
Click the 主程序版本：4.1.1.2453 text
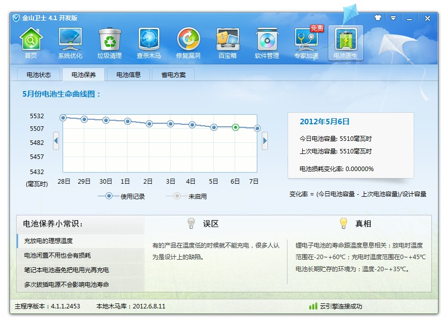[x=47, y=306]
